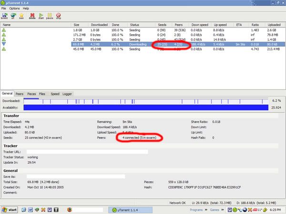
Task: Open the File menu
Action: (4, 9)
